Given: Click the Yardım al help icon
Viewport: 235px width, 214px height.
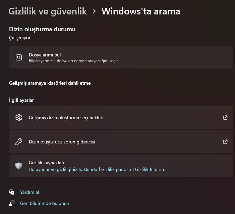Looking at the screenshot, I should (x=12, y=192).
